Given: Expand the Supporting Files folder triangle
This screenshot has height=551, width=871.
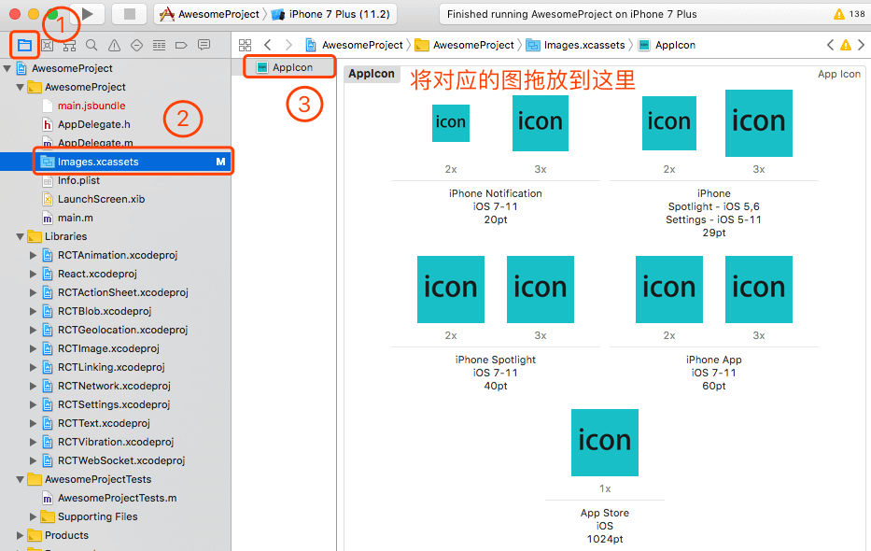Looking at the screenshot, I should 33,516.
